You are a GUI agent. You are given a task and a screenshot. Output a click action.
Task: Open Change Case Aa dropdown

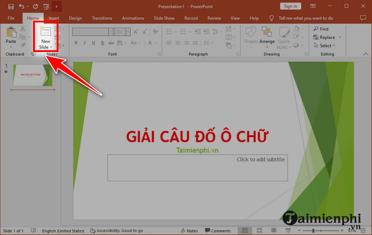135,43
